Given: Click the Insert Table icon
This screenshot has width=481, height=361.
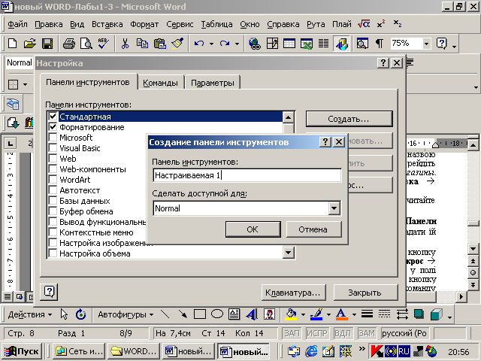Looking at the screenshot, I should (289, 44).
